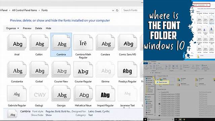The height and width of the screenshot is (121, 215).
Task: Open the address bar history dropdown
Action: tap(113, 10)
